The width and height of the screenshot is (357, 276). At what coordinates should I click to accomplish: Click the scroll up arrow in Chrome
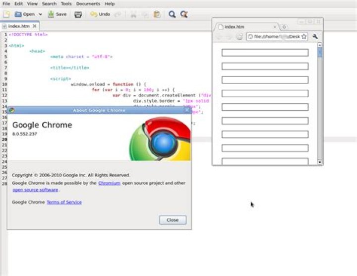coord(320,45)
